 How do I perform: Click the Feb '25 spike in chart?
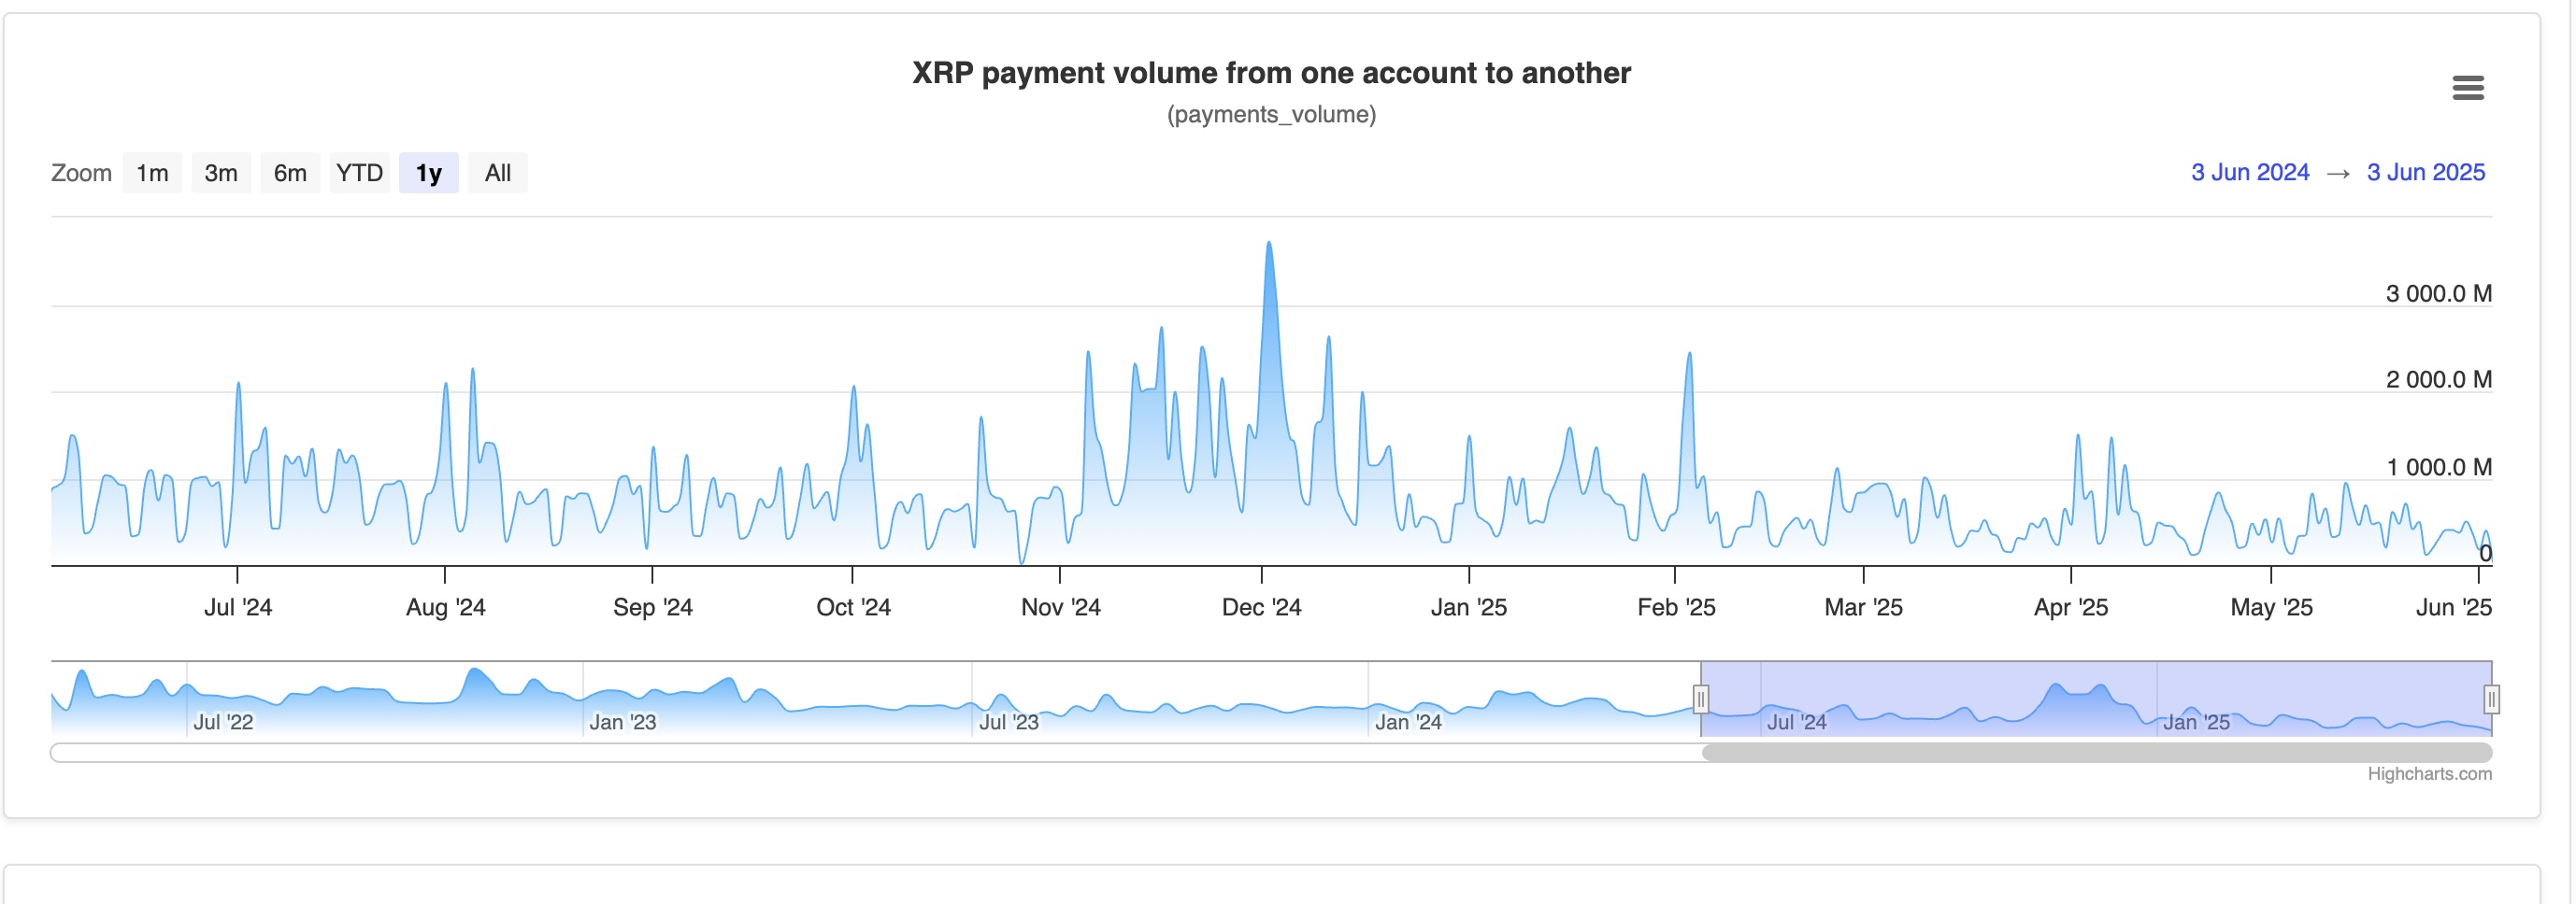(x=1689, y=356)
